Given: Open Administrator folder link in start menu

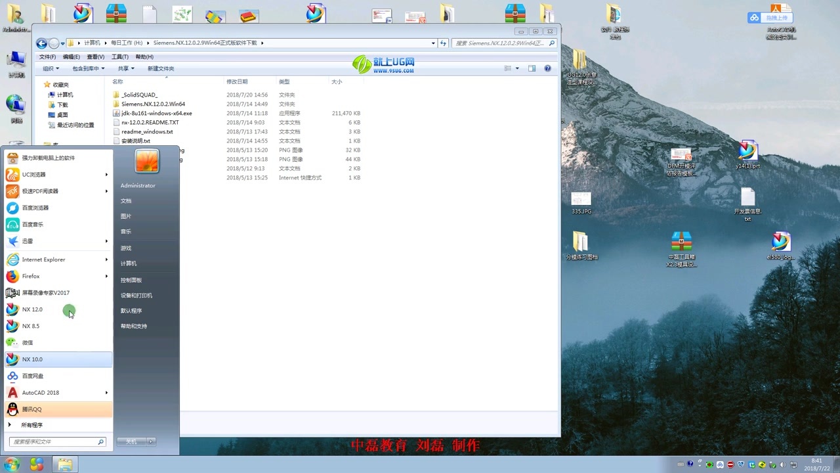Looking at the screenshot, I should (x=138, y=185).
